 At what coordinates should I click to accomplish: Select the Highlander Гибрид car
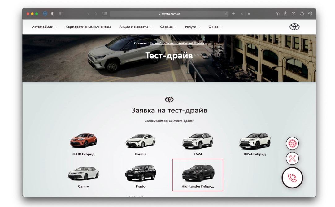(x=198, y=175)
